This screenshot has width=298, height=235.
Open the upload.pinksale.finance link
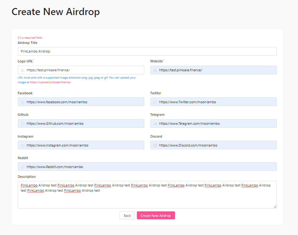(x=50, y=82)
